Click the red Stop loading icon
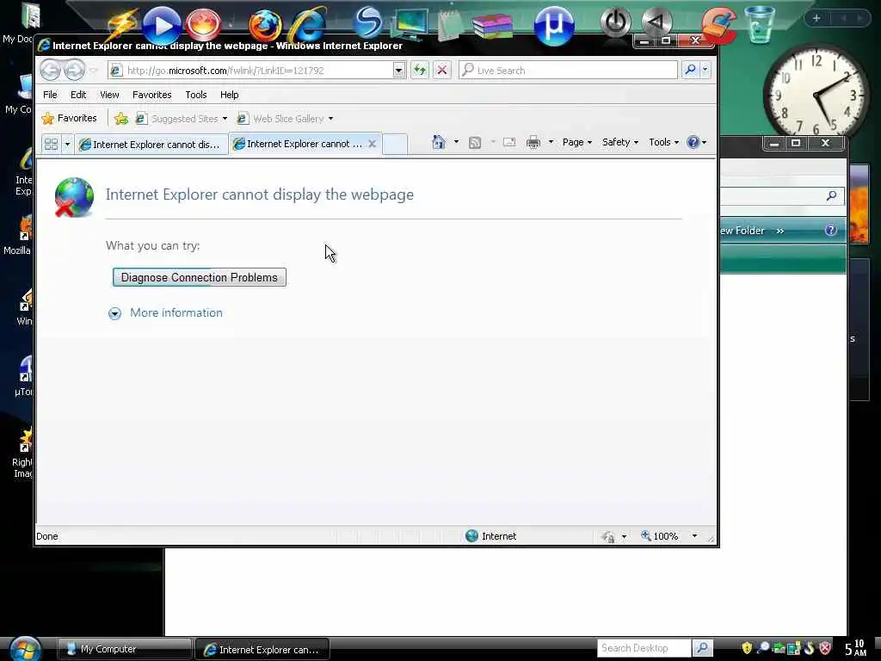Image resolution: width=881 pixels, height=661 pixels. pos(442,71)
